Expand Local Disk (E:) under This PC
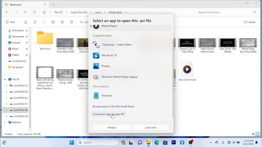 tap(7, 98)
